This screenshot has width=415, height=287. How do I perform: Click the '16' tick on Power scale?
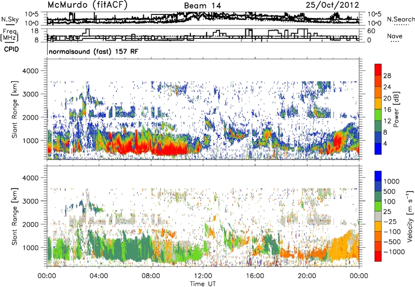tap(387, 110)
